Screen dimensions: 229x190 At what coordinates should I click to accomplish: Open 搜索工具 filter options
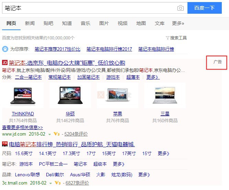point(176,38)
